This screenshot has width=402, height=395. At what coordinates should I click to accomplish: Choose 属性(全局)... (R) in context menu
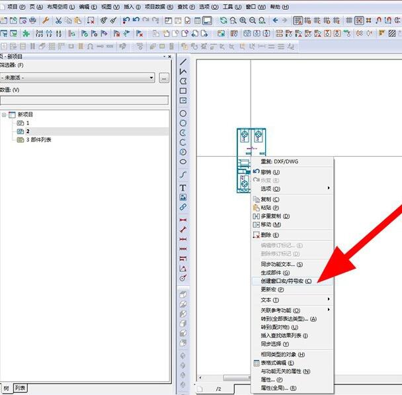coord(292,388)
